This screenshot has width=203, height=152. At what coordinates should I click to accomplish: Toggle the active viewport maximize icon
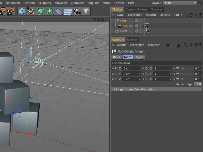107,20
